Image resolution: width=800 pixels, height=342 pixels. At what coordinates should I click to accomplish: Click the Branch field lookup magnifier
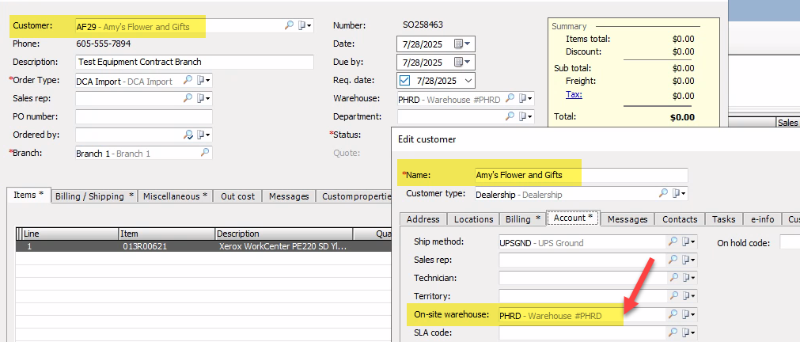point(205,153)
